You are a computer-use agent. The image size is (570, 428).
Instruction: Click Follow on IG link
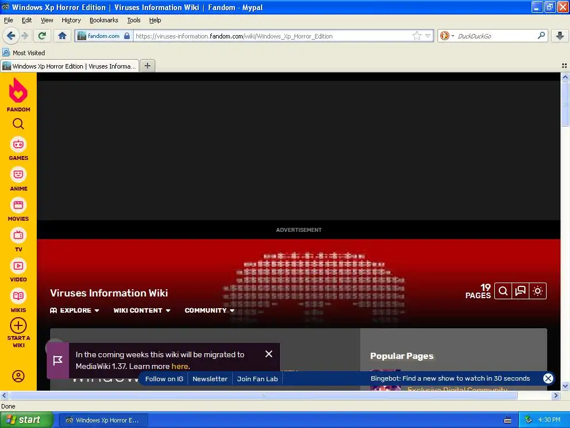point(164,379)
